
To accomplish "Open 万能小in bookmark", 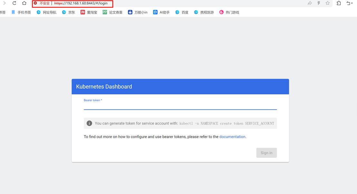I will pos(138,12).
